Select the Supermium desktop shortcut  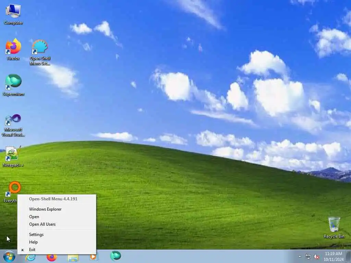click(13, 85)
